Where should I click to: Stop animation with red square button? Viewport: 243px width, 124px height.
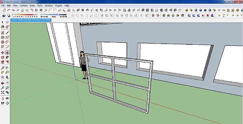coord(208,15)
